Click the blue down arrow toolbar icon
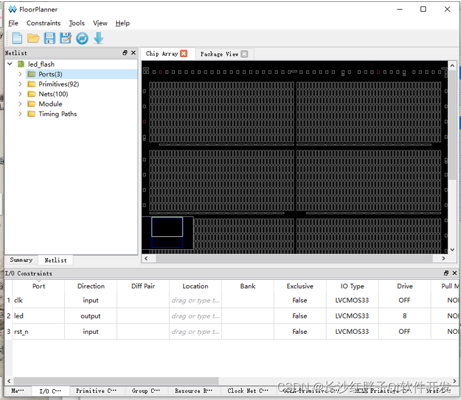The height and width of the screenshot is (400, 461). coord(98,38)
